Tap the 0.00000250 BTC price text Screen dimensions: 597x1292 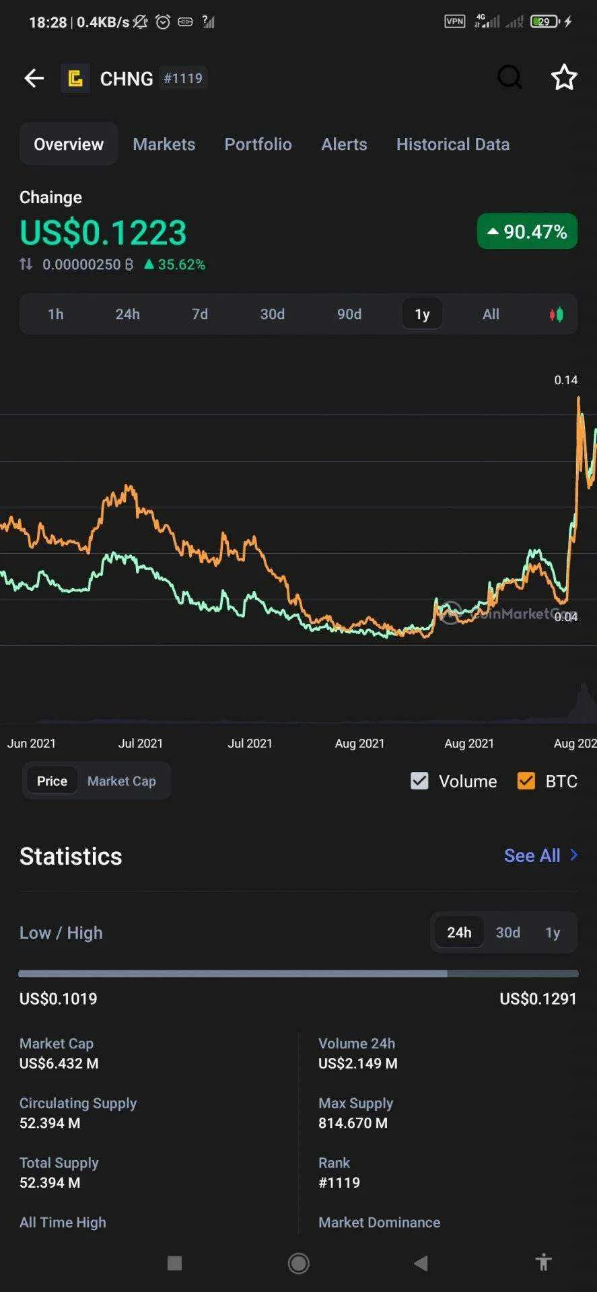click(87, 264)
